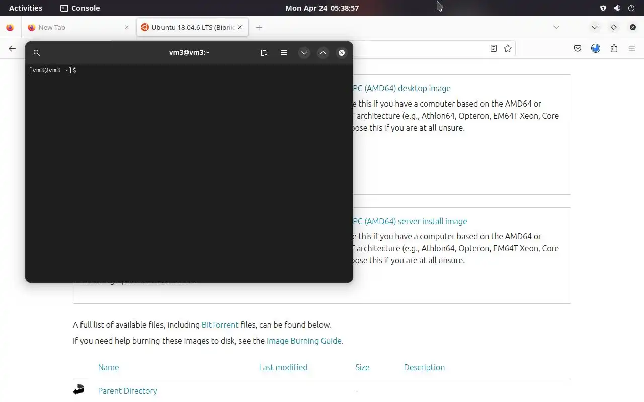
Task: Maximize the vm3@vm3 terminal window
Action: point(323,52)
